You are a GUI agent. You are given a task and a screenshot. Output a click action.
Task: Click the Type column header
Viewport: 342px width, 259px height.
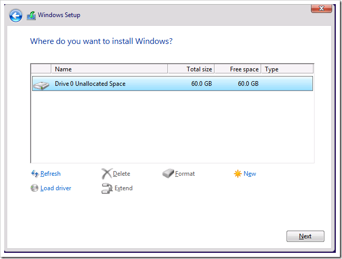pyautogui.click(x=287, y=69)
